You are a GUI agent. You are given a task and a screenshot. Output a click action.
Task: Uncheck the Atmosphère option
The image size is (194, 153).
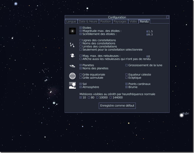[81, 87]
